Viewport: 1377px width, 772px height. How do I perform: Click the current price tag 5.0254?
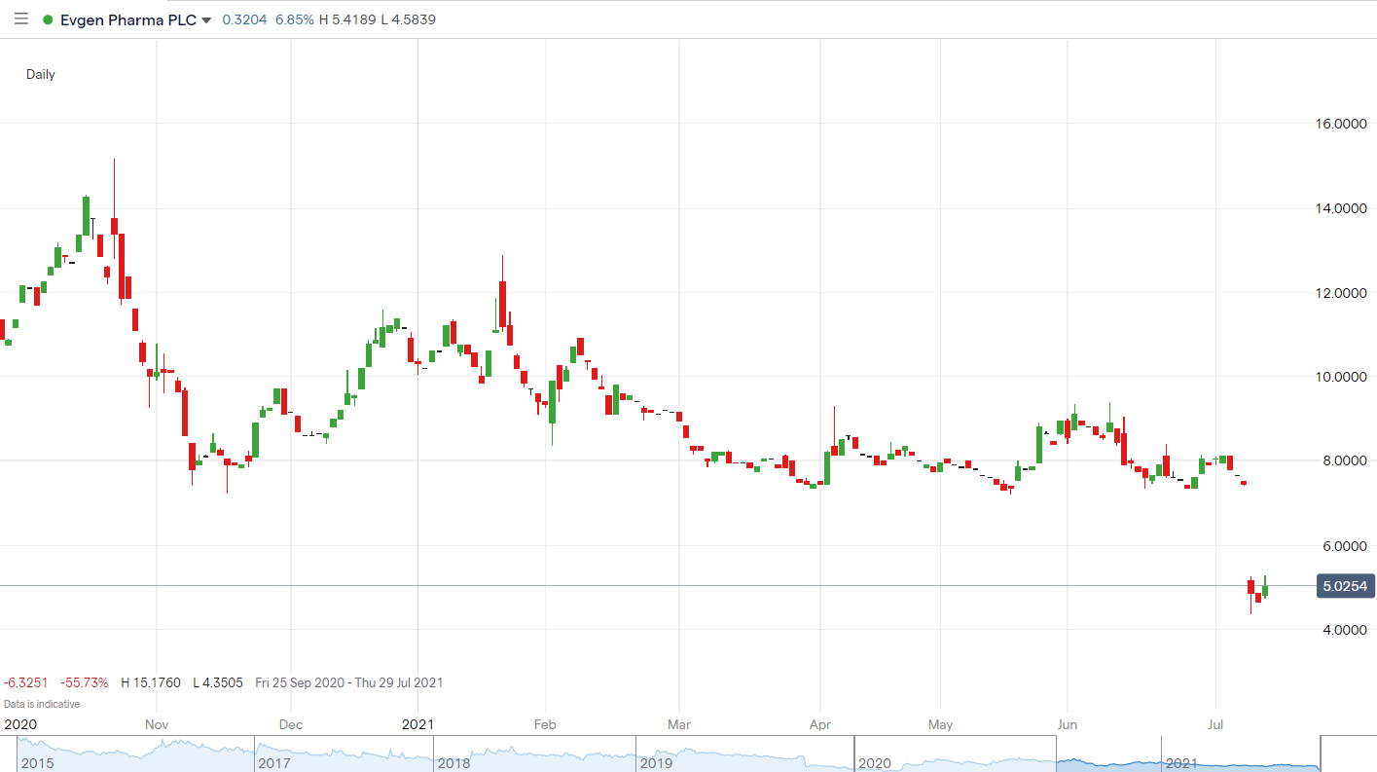pyautogui.click(x=1345, y=586)
